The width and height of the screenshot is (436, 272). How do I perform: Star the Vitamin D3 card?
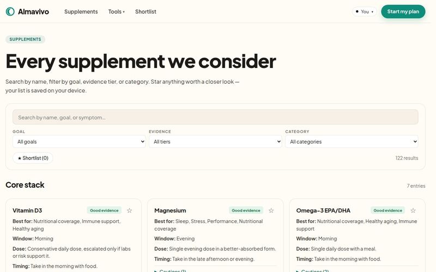(x=130, y=211)
